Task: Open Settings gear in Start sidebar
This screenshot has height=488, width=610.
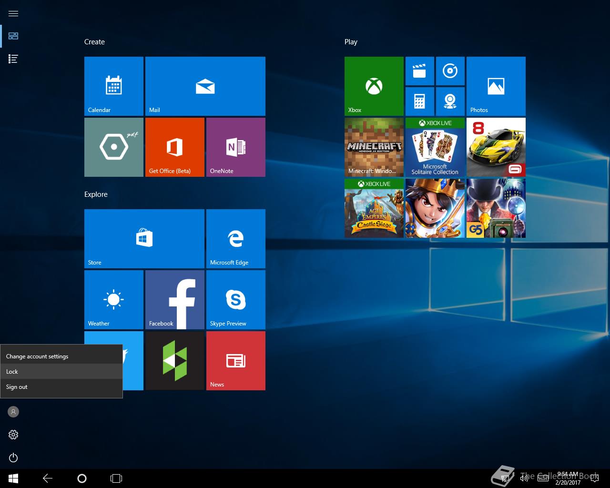Action: (x=13, y=435)
